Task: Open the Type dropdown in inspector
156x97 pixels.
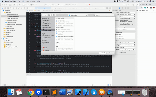Action: (x=127, y=14)
